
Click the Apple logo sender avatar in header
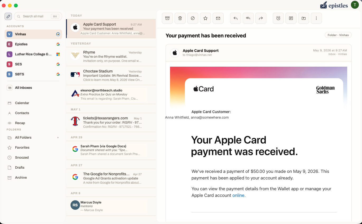click(175, 53)
